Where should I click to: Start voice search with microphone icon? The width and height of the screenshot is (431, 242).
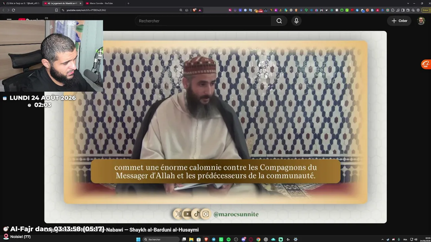click(296, 21)
